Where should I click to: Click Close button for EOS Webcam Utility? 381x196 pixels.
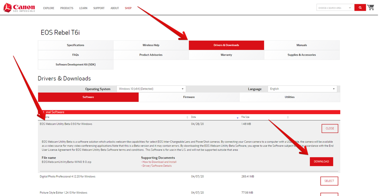pyautogui.click(x=330, y=128)
